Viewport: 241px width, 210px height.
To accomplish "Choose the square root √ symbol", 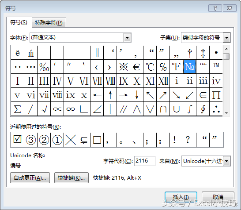I will (x=44, y=109).
